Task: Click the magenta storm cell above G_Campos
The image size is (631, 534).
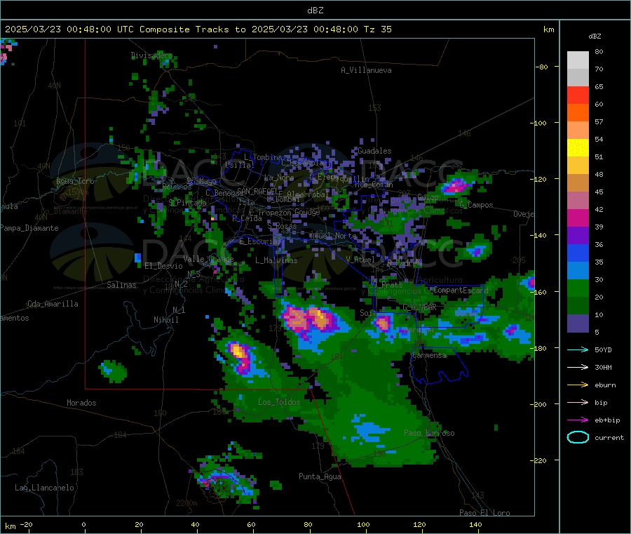Action: pyautogui.click(x=456, y=186)
